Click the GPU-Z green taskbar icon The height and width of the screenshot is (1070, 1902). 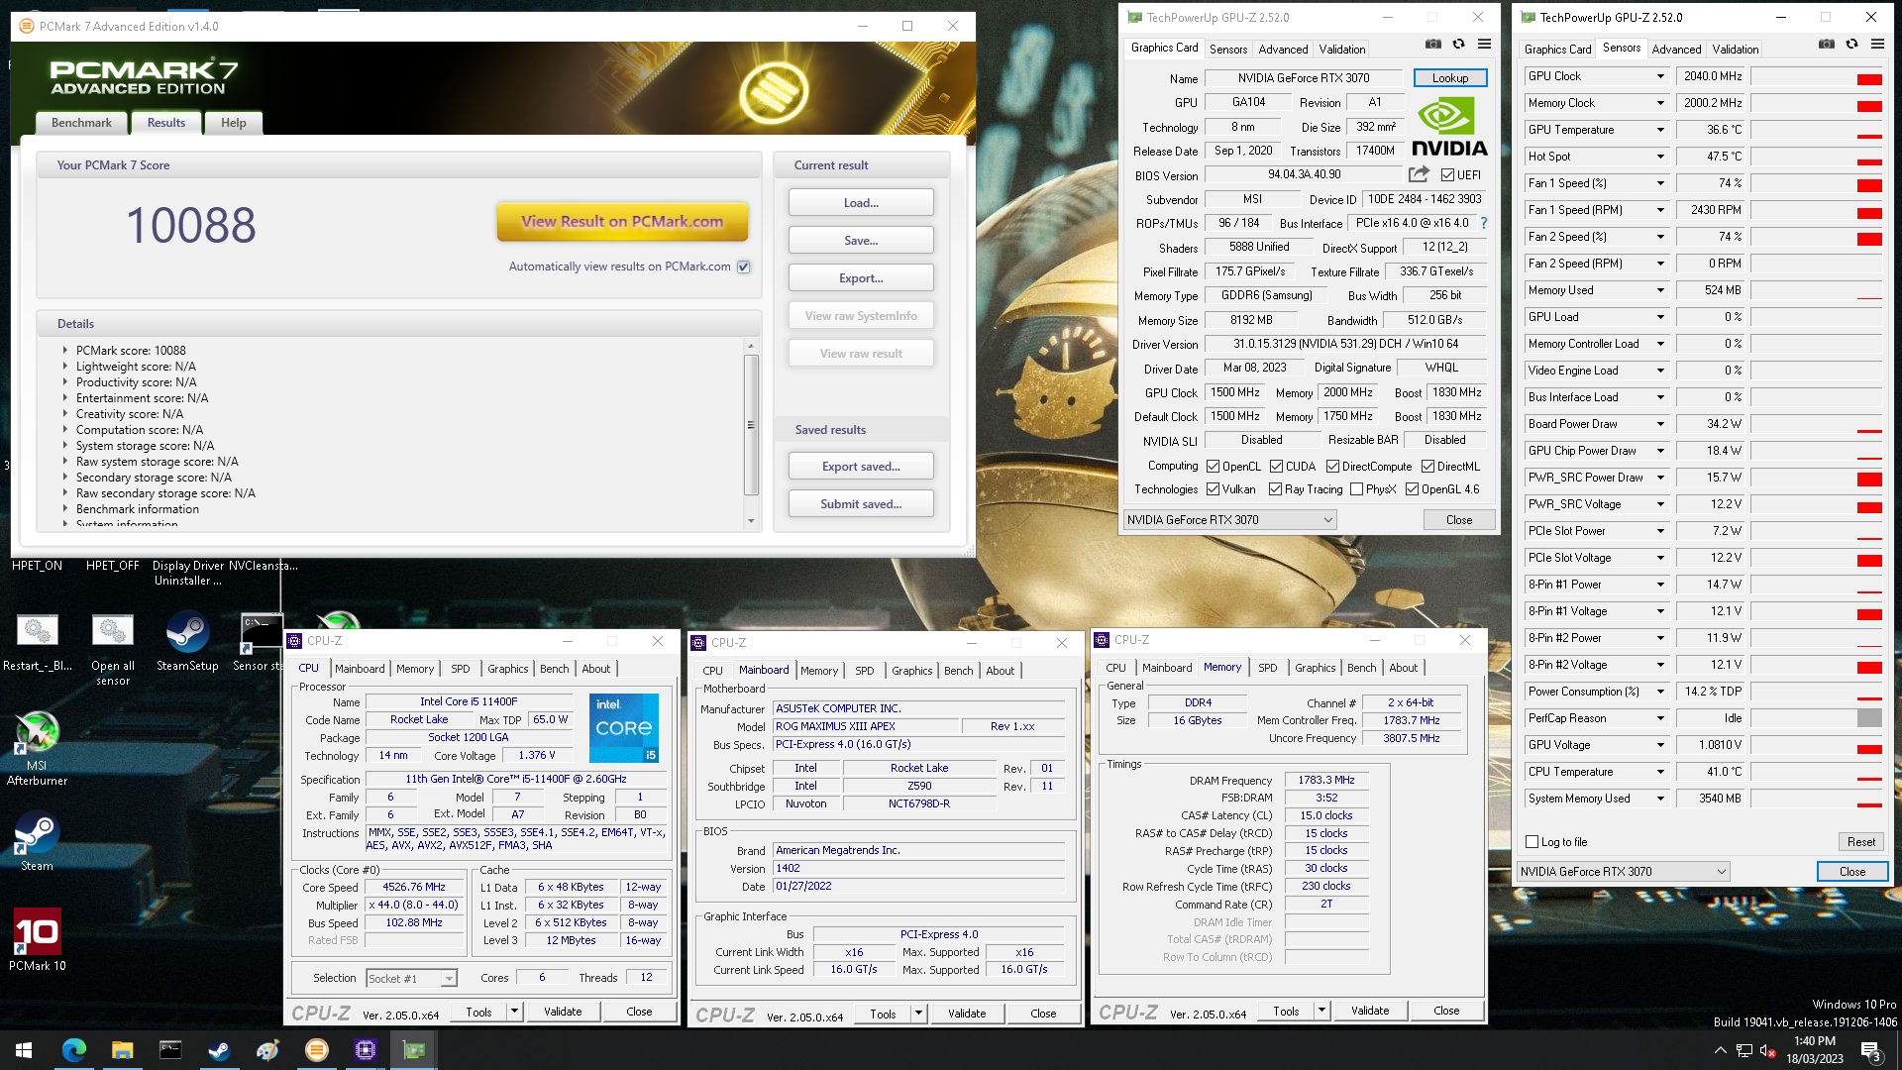[x=414, y=1050]
